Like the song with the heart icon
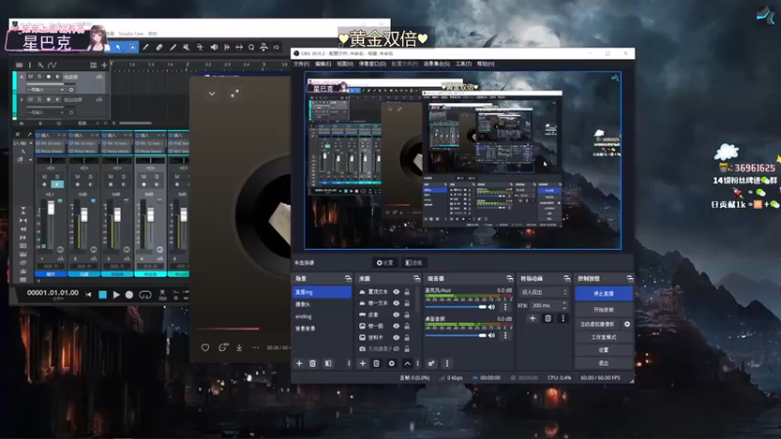Viewport: 781px width, 439px height. [x=205, y=347]
